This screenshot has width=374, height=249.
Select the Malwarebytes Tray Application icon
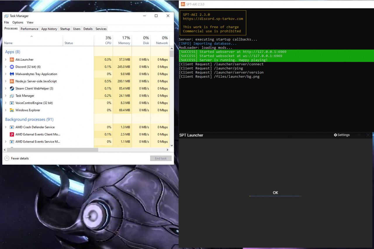pyautogui.click(x=12, y=74)
